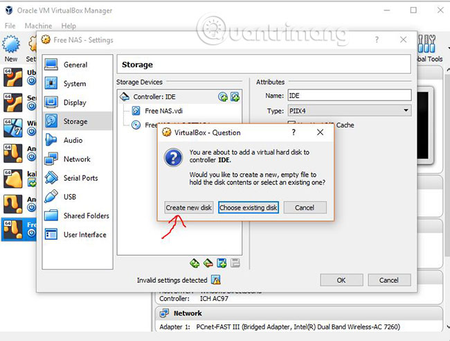450x341 pixels.
Task: Click the Question dialog help button
Action: coord(294,132)
